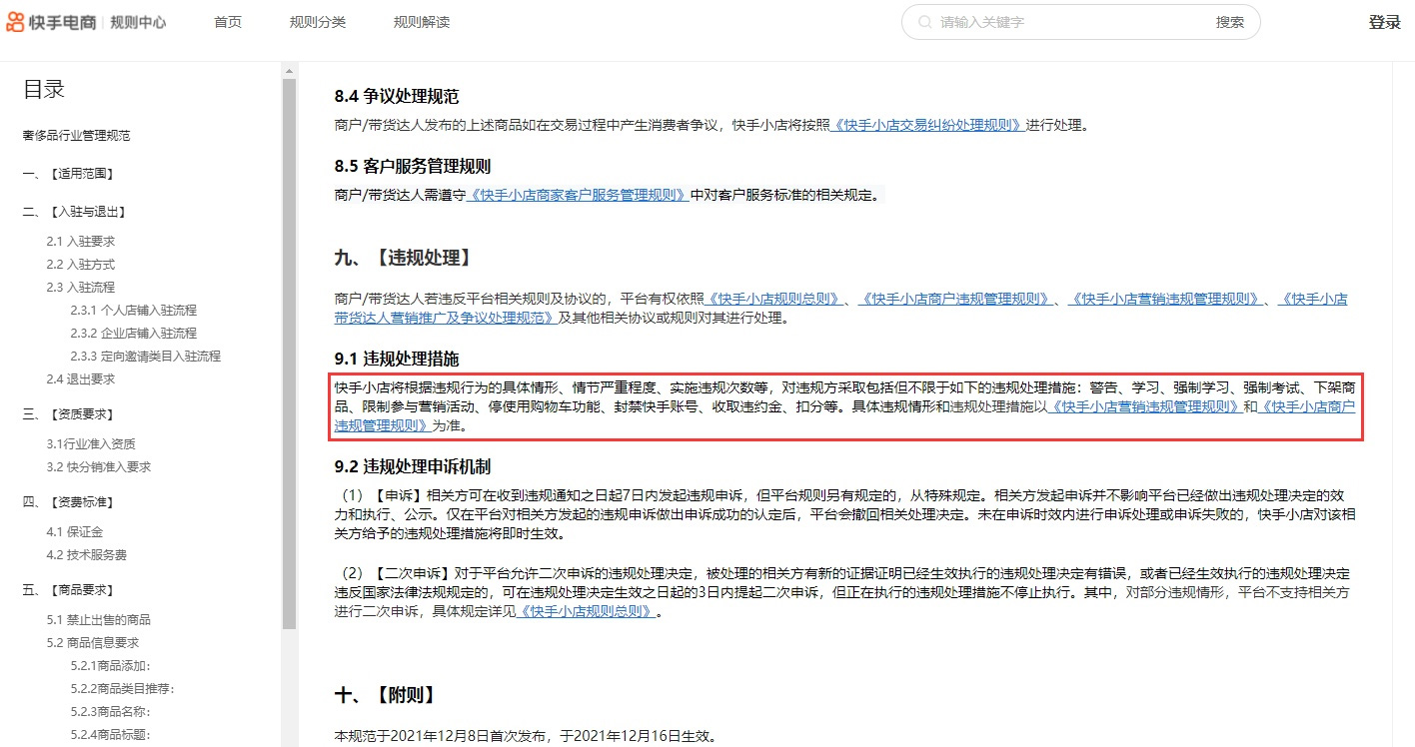Open 《快手小店营销违规管理规则》 link in section 9.1
The image size is (1415, 747).
1145,407
